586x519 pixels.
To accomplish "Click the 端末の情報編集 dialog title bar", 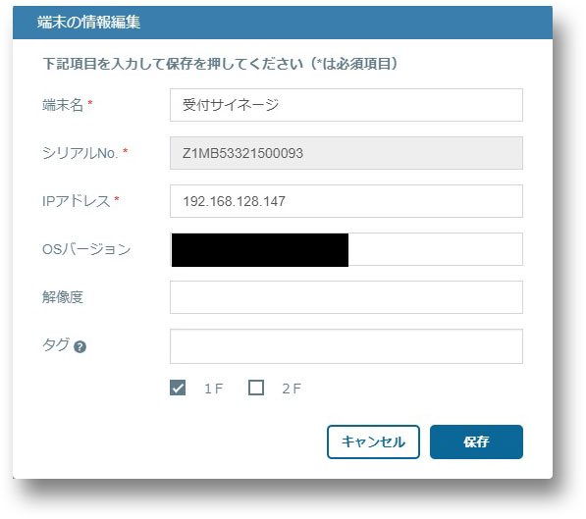I will [283, 23].
